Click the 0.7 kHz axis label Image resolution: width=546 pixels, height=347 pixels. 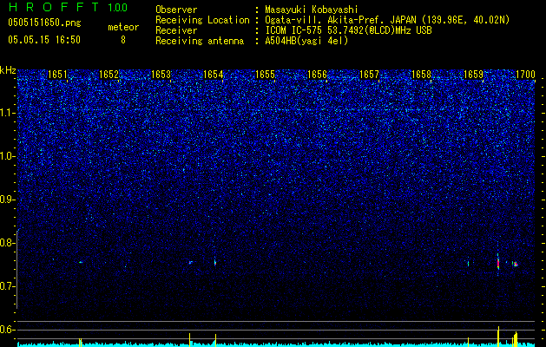coord(8,286)
